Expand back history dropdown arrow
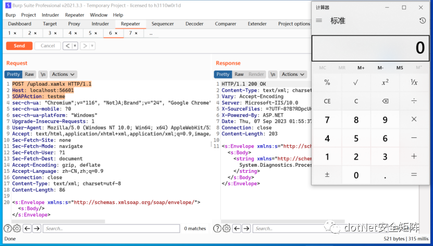The image size is (433, 246). 75,46
